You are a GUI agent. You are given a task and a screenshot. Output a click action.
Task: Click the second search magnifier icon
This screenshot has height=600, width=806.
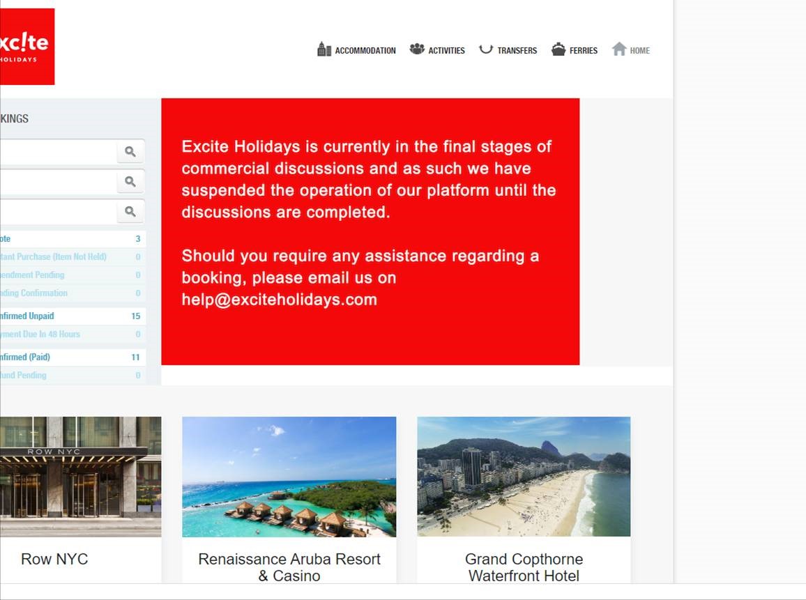pyautogui.click(x=130, y=181)
